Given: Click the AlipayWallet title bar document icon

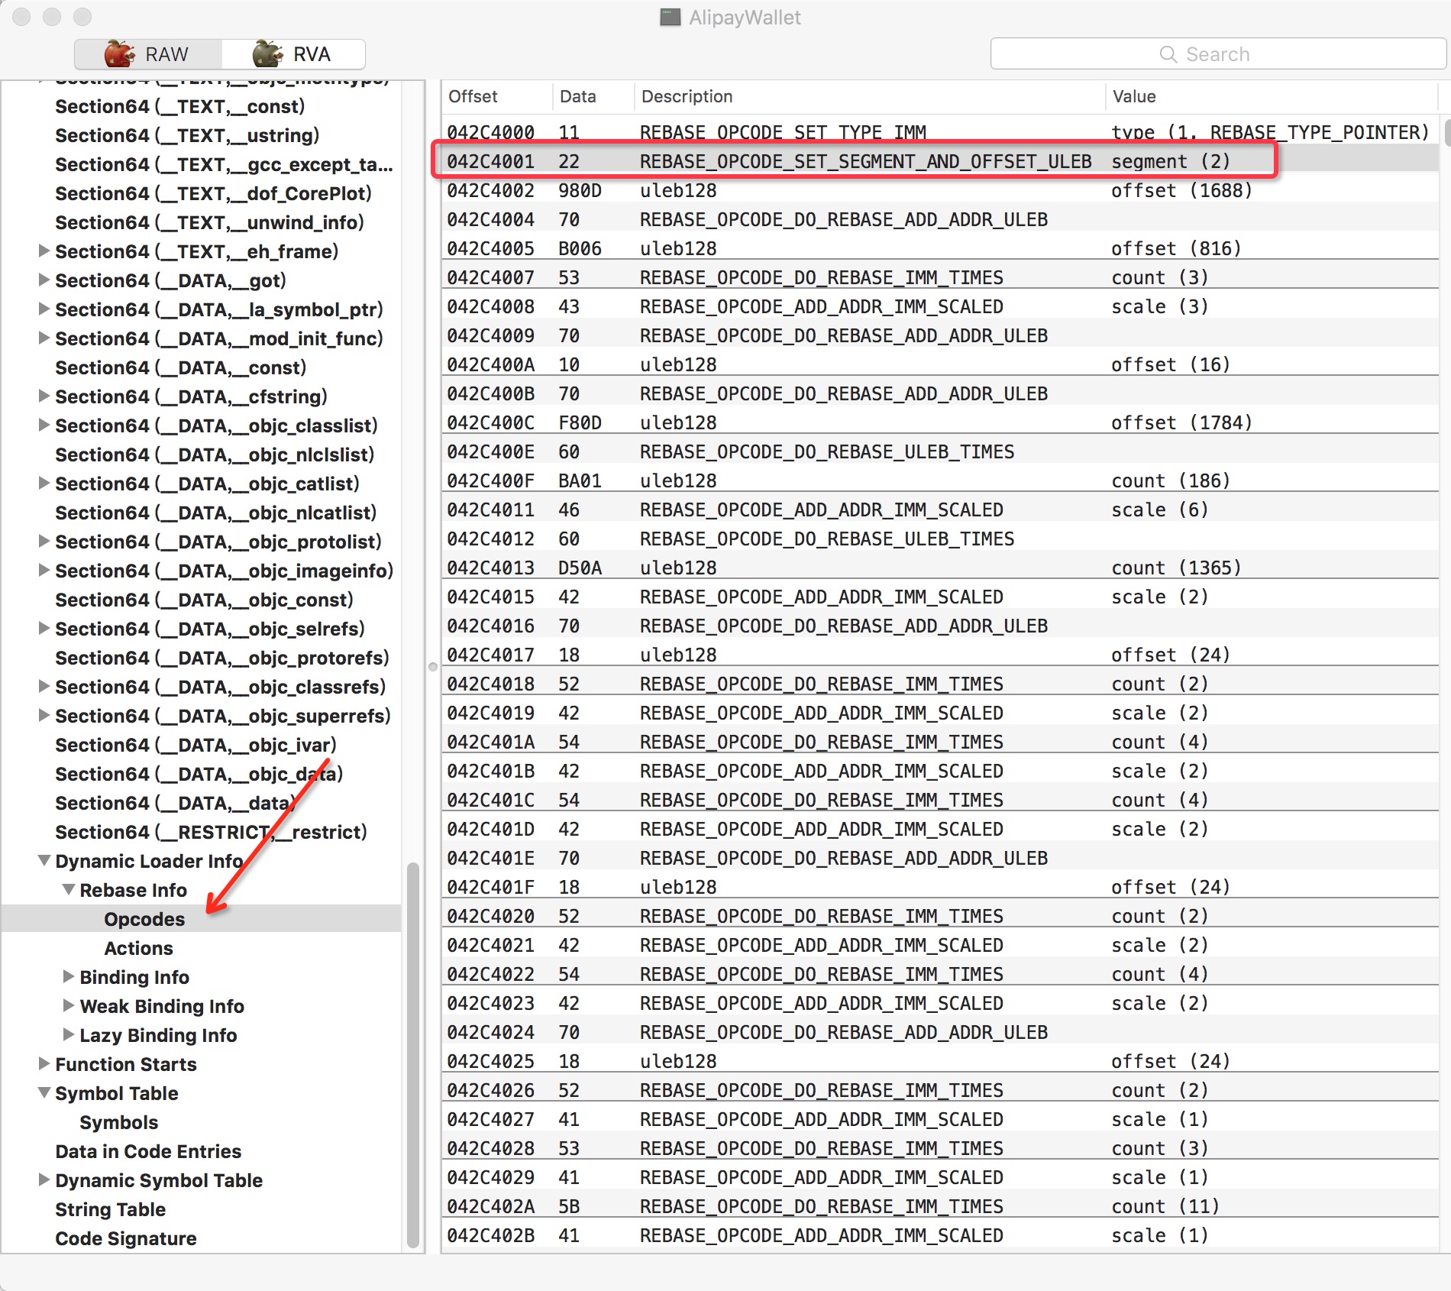Looking at the screenshot, I should coord(670,18).
